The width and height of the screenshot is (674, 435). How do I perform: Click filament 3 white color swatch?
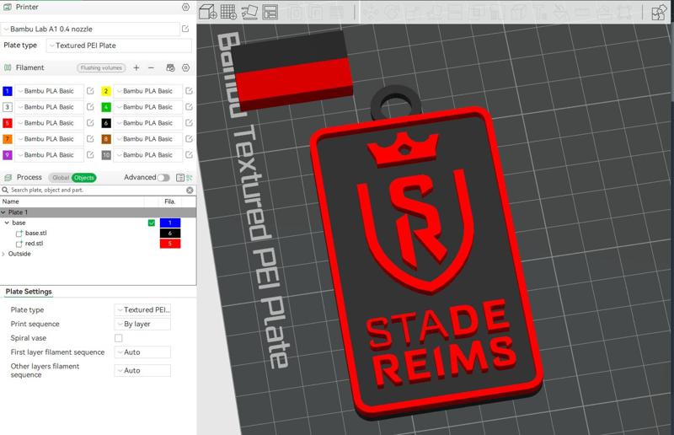[8, 107]
